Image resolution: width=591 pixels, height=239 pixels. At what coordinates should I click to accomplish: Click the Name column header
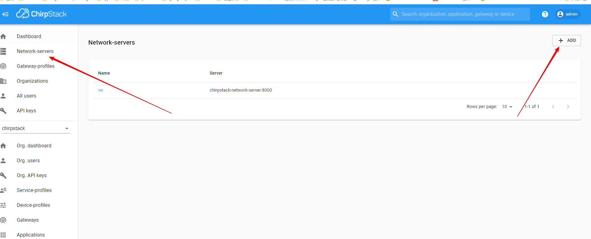tap(104, 73)
